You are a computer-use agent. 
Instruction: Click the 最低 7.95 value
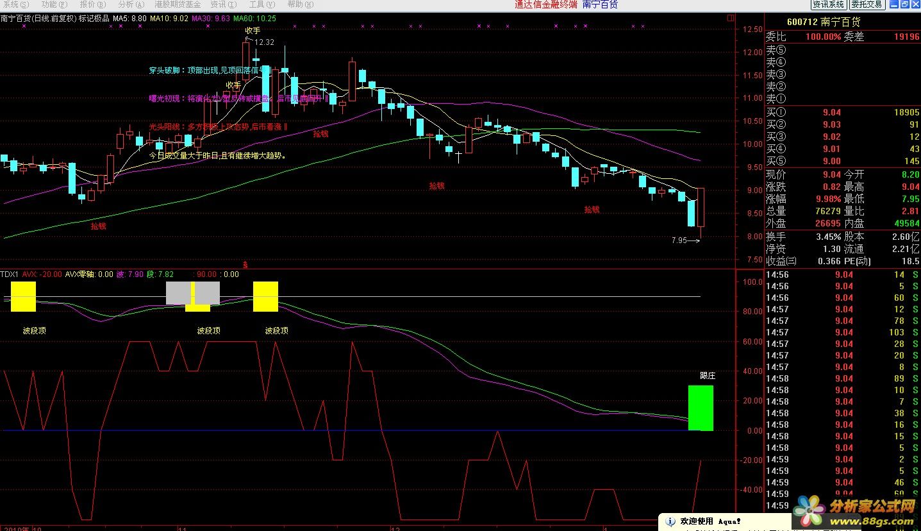click(910, 199)
